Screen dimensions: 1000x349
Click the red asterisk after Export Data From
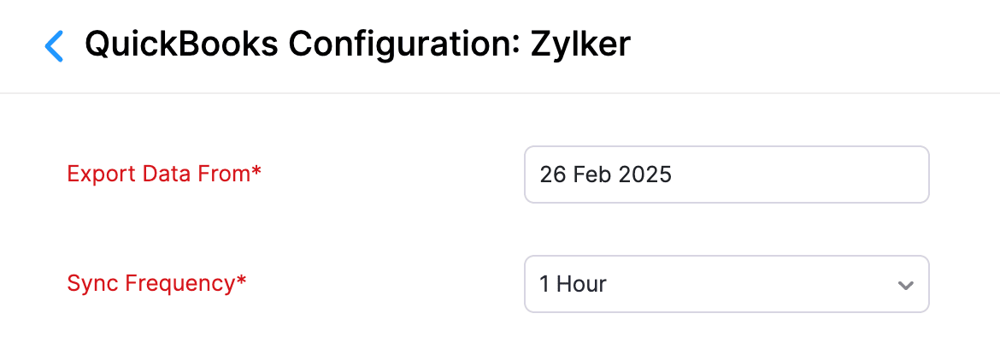pos(256,173)
